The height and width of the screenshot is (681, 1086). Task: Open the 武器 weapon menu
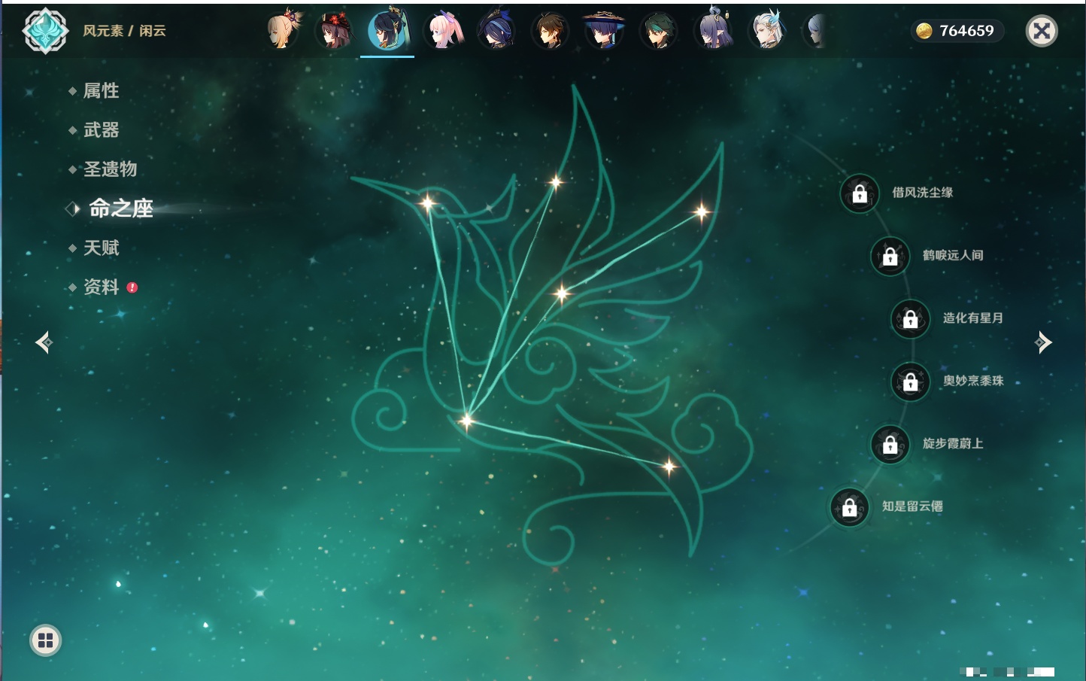[101, 130]
